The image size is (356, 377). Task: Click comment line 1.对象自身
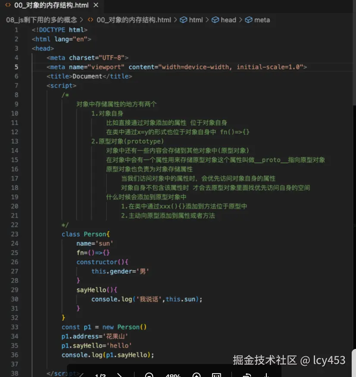[x=107, y=114]
